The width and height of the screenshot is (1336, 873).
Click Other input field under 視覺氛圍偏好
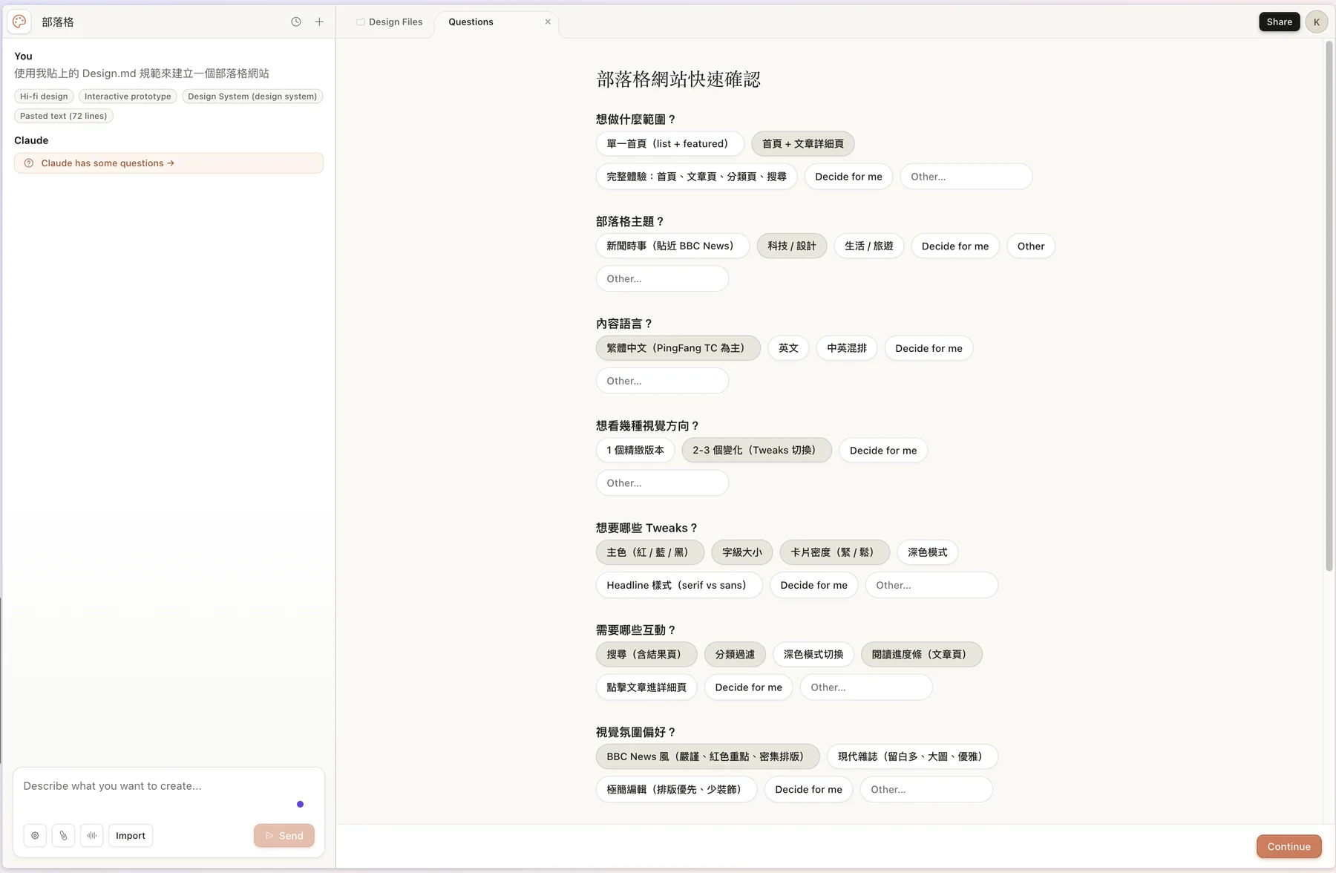[926, 789]
